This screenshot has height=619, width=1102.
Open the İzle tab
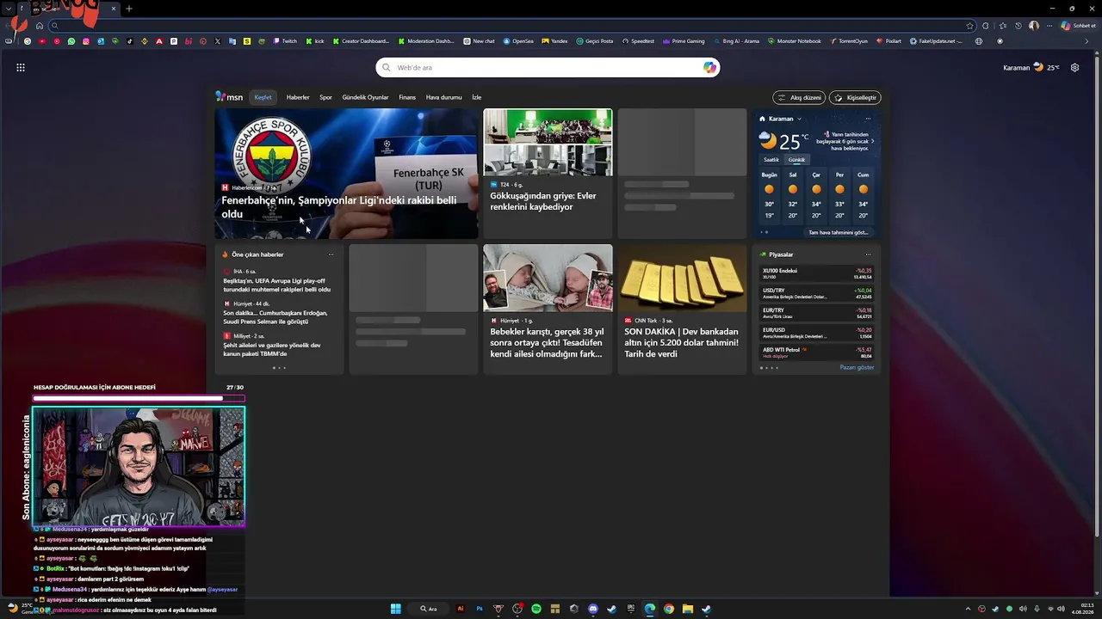tap(476, 97)
